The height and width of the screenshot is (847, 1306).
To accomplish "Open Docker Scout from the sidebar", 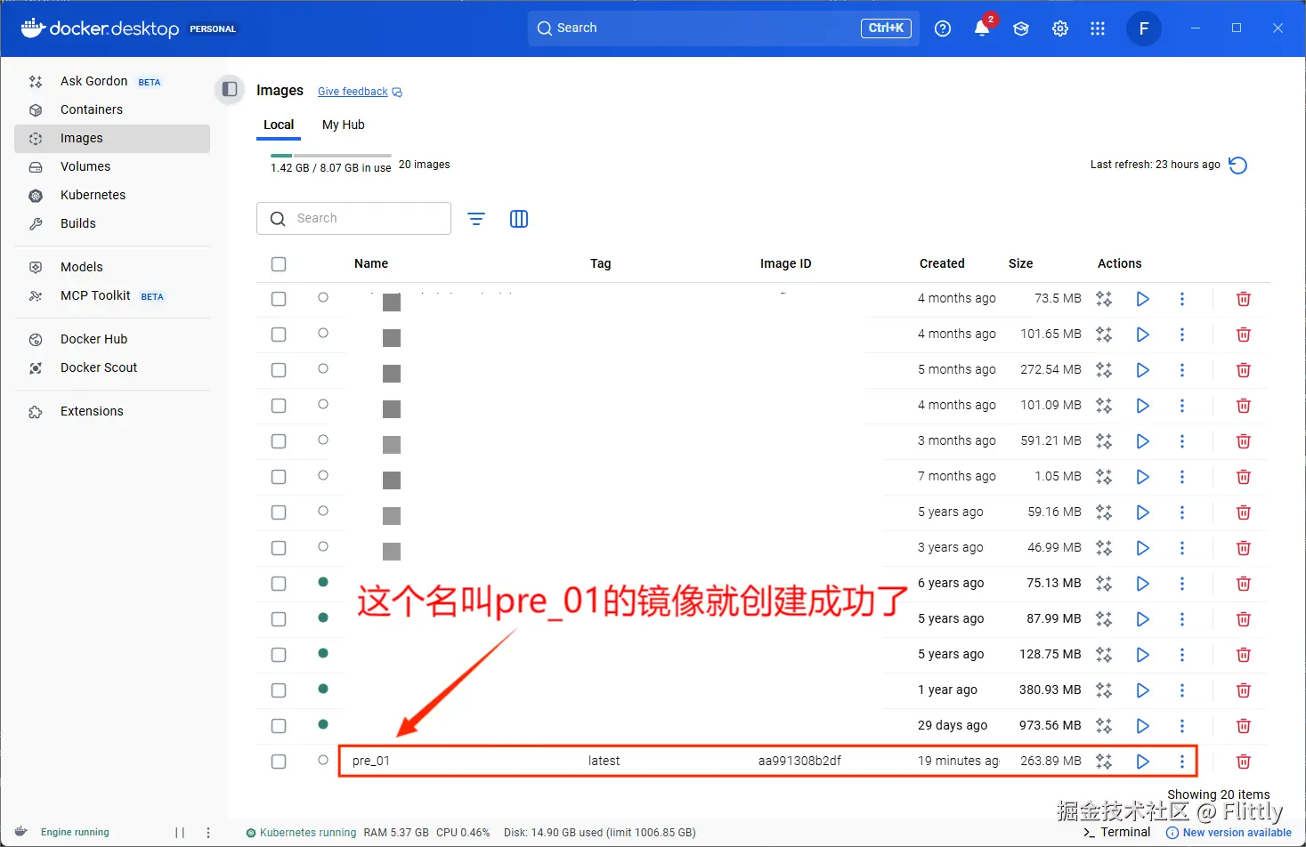I will tap(98, 367).
